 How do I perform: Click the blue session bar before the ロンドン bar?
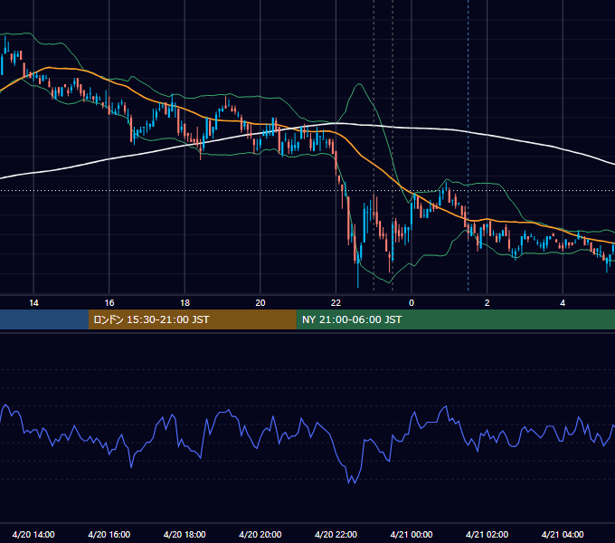[44, 319]
